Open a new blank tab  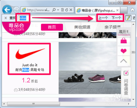point(124,10)
